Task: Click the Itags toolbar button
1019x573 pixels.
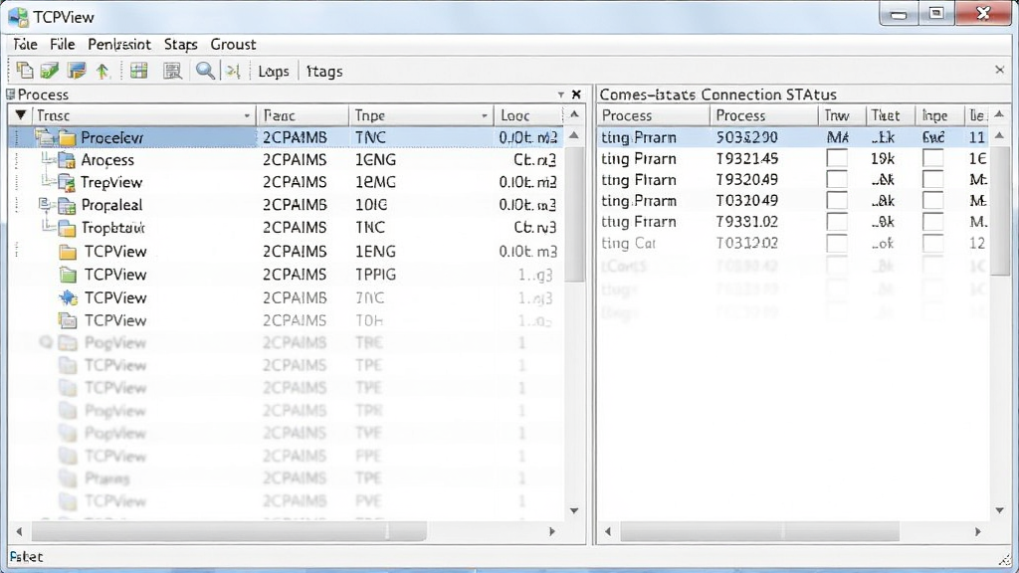Action: [x=323, y=72]
